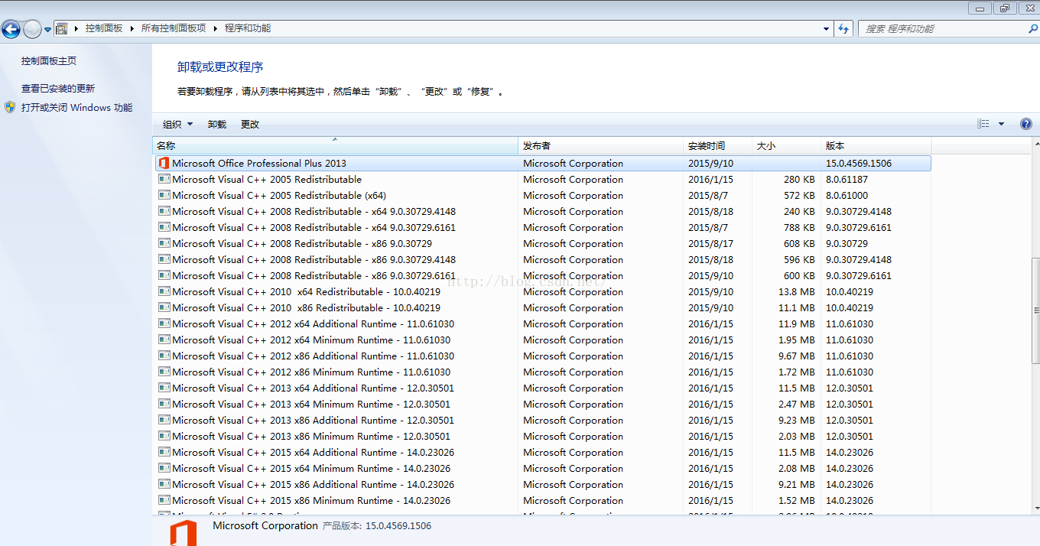The height and width of the screenshot is (546, 1040).
Task: Restore down the window
Action: pos(1004,8)
